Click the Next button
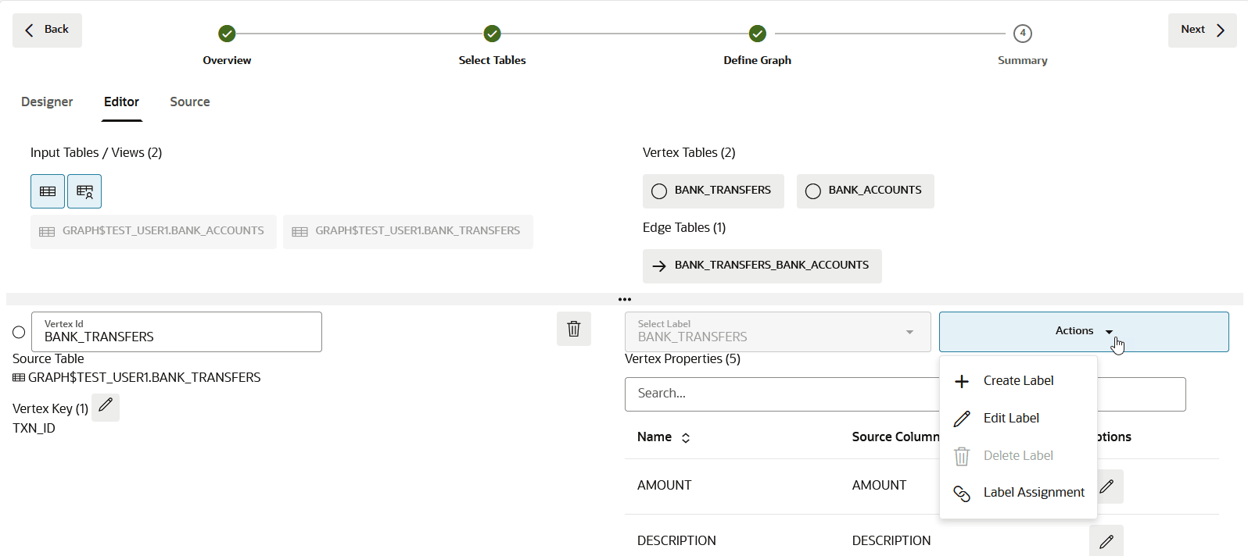 pyautogui.click(x=1202, y=30)
